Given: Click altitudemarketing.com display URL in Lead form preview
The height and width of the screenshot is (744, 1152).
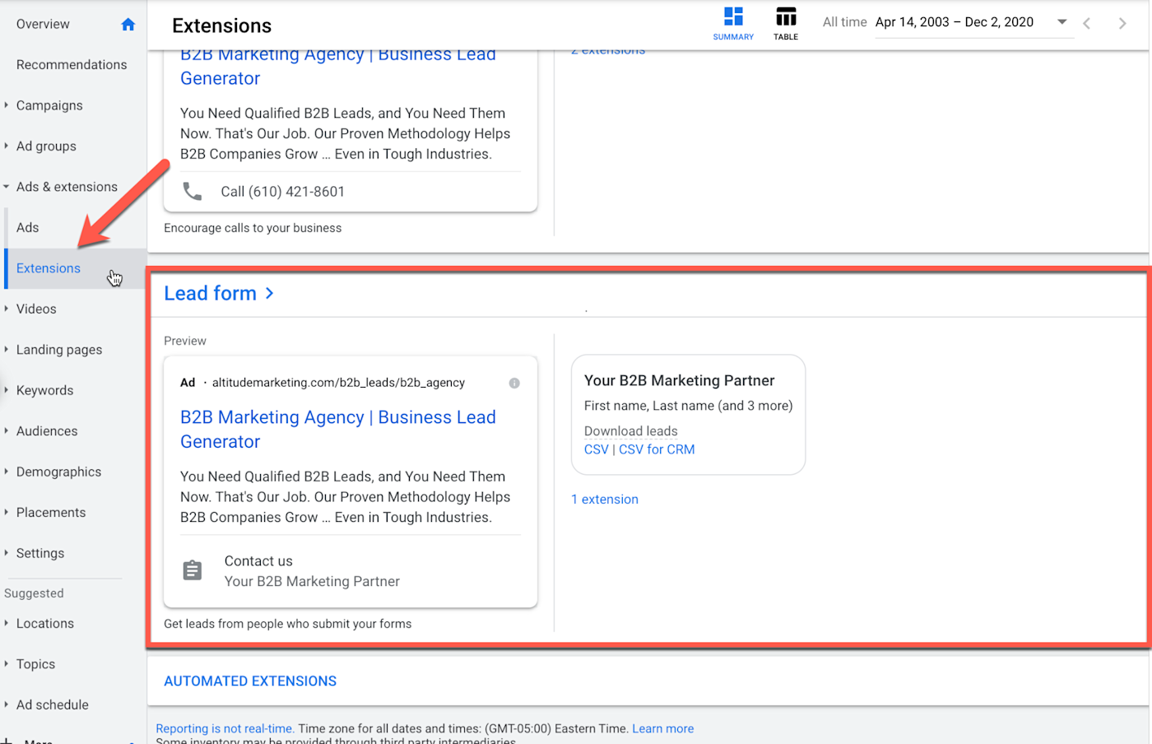Looking at the screenshot, I should pyautogui.click(x=338, y=383).
